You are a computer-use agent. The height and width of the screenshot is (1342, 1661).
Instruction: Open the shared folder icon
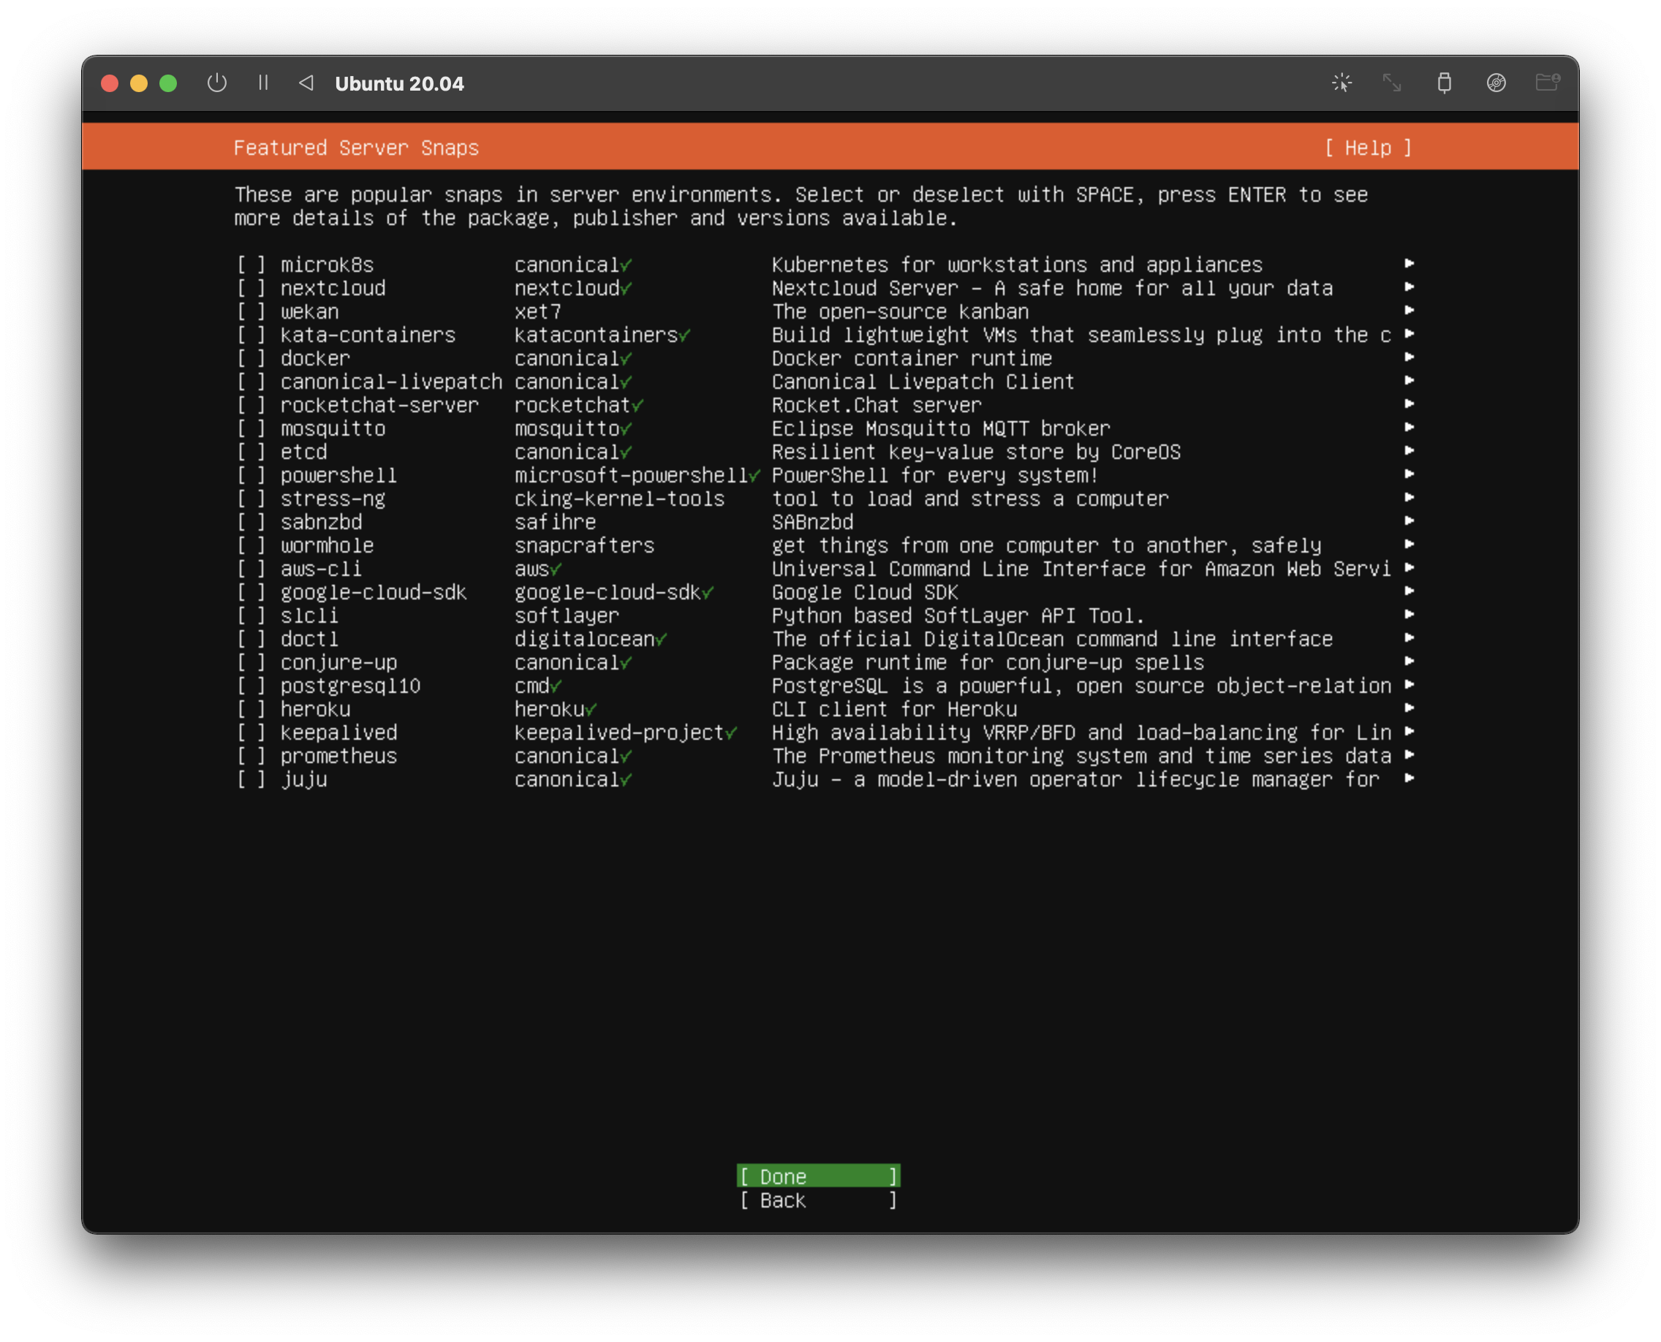[1548, 83]
